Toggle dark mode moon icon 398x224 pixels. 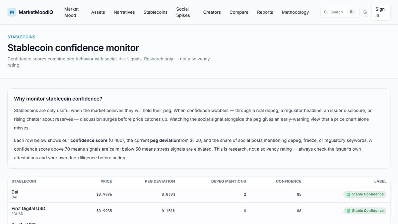pos(365,12)
